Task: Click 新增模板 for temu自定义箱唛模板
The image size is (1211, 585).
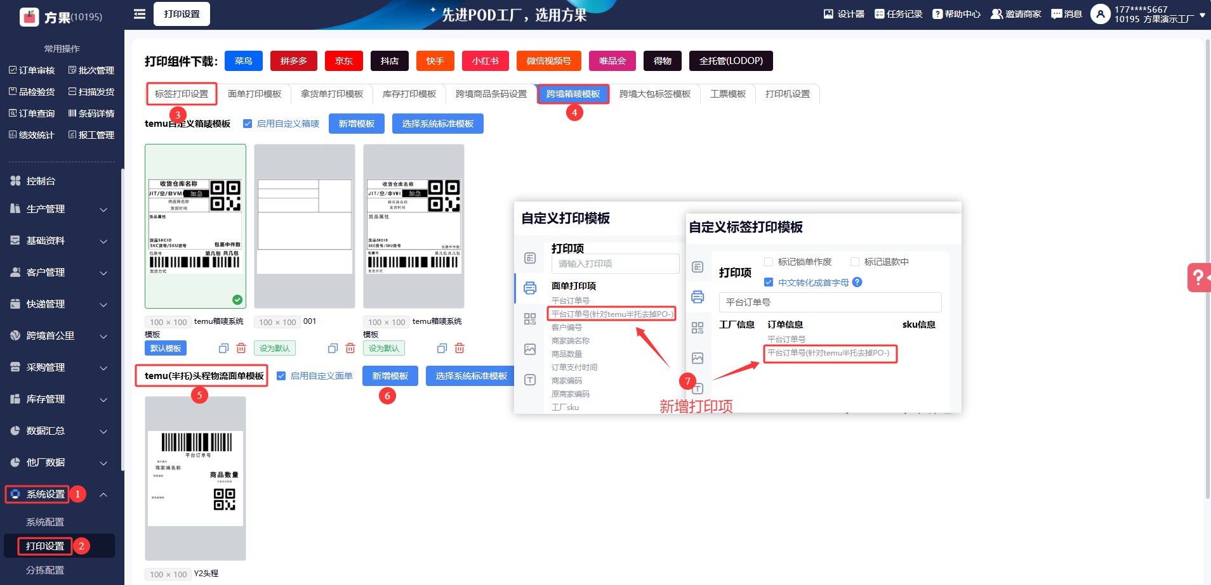Action: click(x=357, y=124)
